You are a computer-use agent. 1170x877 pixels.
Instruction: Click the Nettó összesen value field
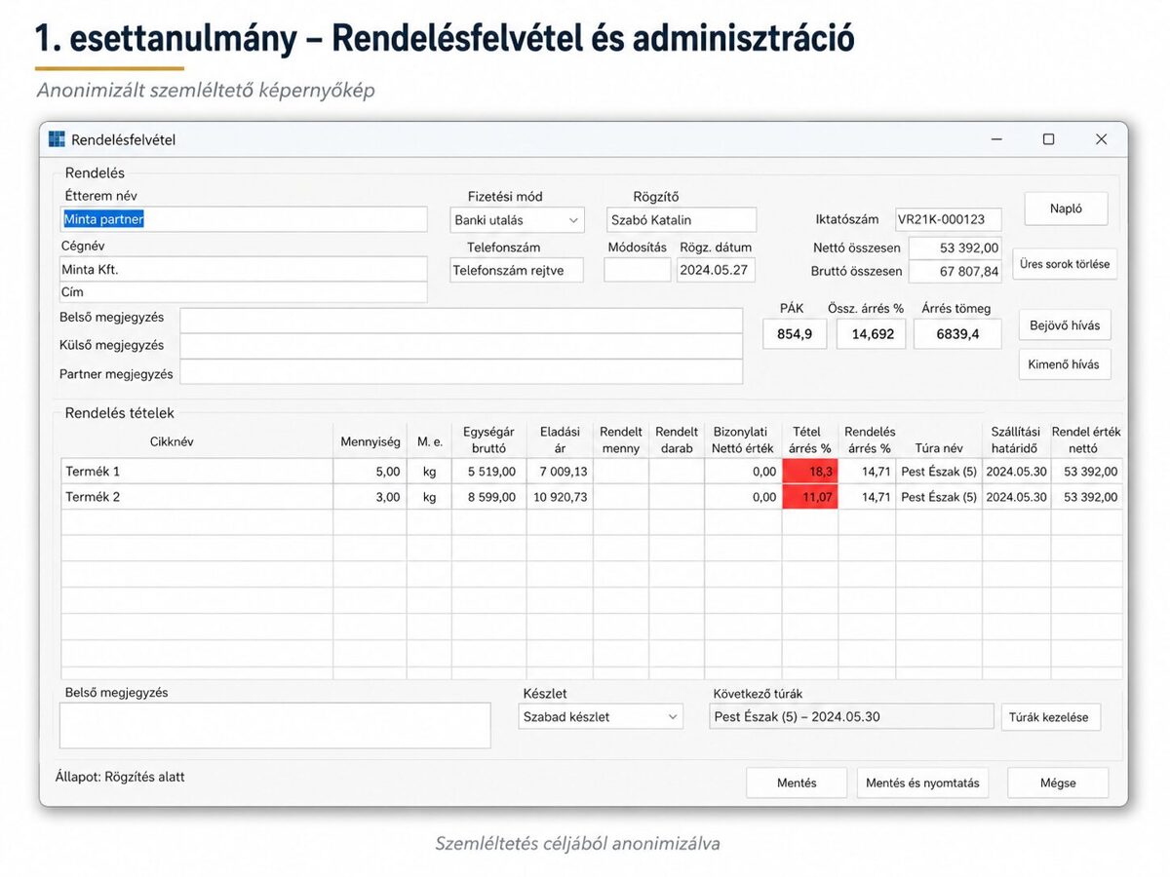tap(955, 248)
